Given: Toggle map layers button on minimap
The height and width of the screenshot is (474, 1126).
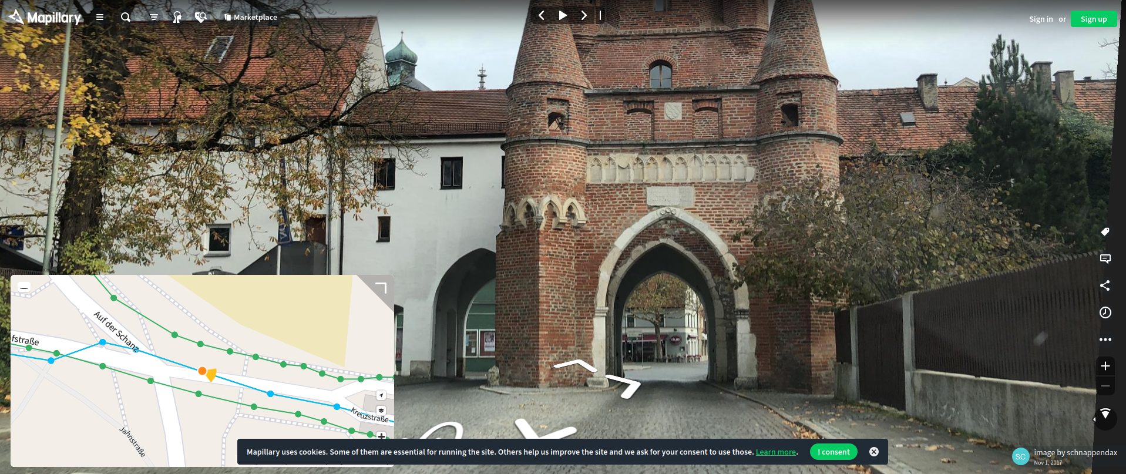Looking at the screenshot, I should [x=381, y=411].
